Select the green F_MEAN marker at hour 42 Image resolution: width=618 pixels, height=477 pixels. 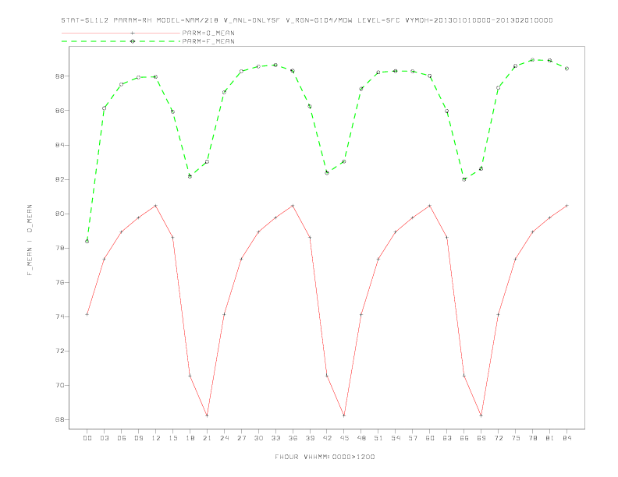coord(327,173)
